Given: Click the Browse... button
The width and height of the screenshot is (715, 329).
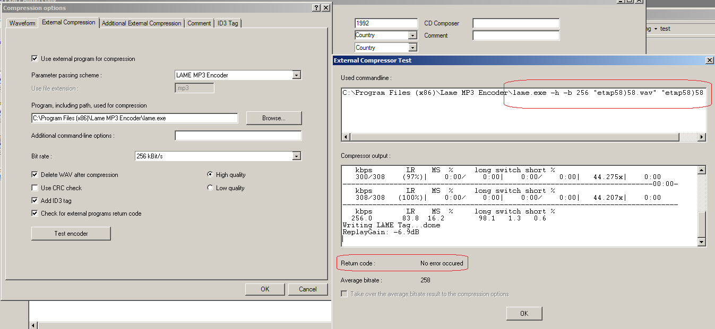Looking at the screenshot, I should pos(274,118).
